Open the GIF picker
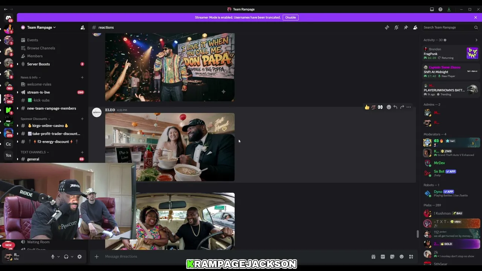The height and width of the screenshot is (271, 482). point(383,257)
